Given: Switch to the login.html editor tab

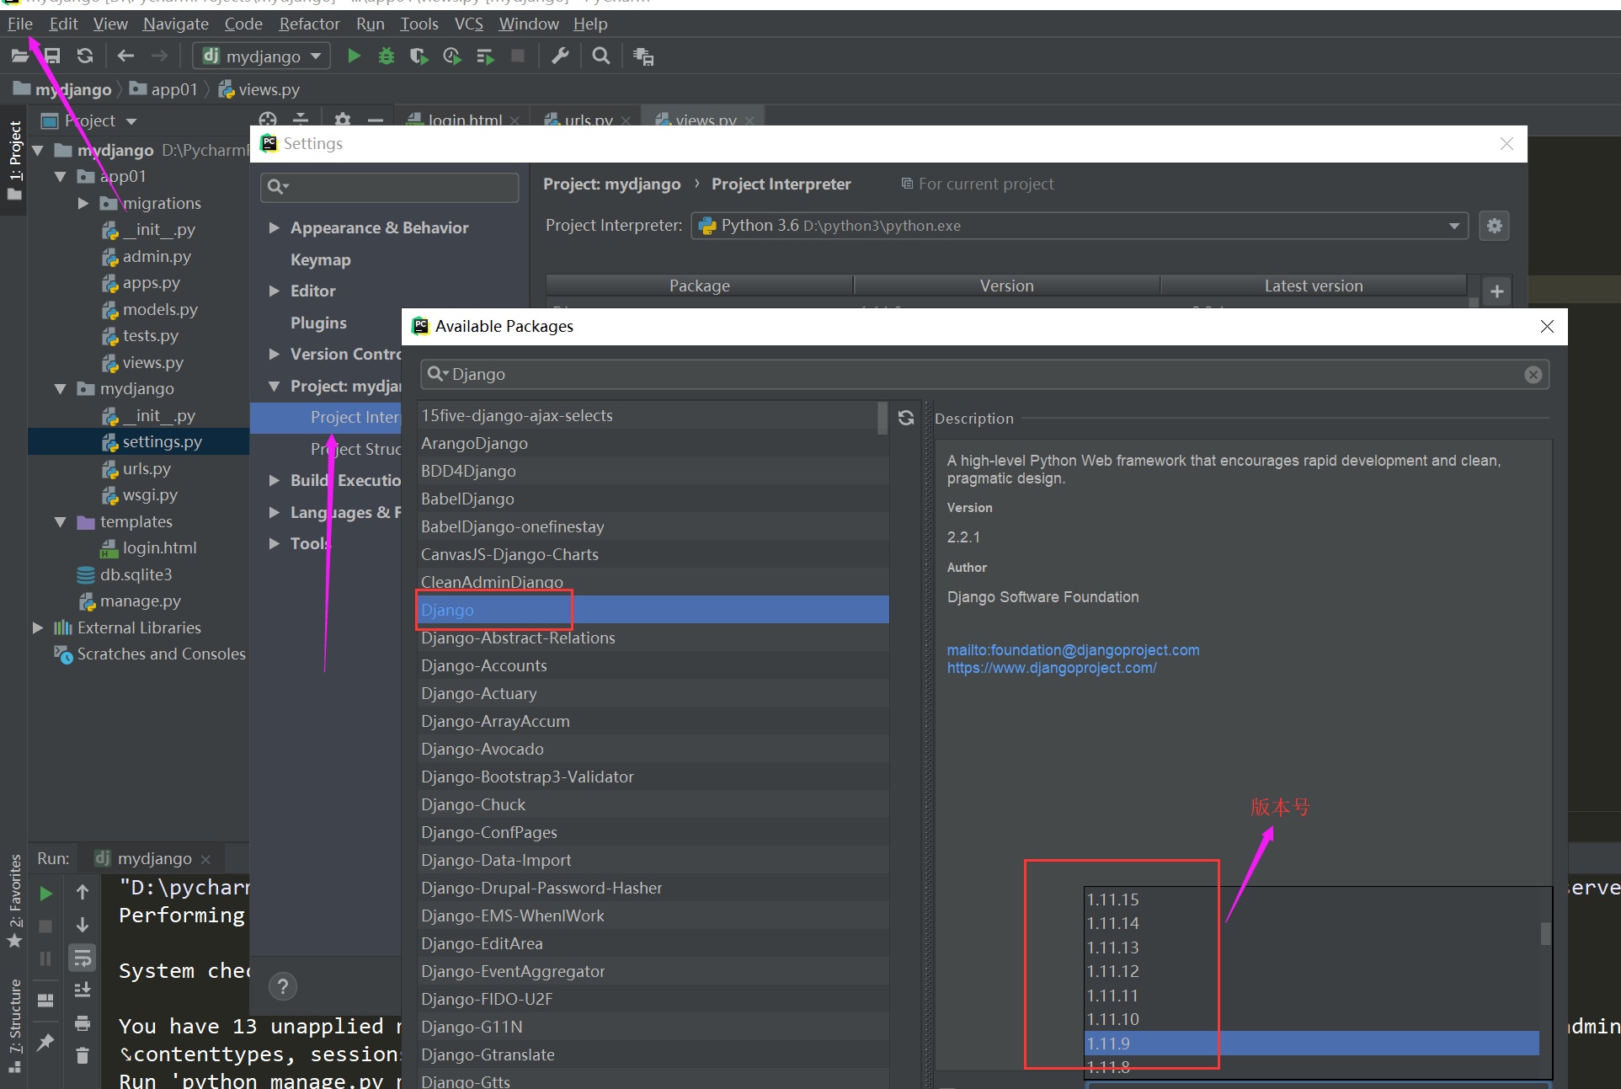Looking at the screenshot, I should point(464,120).
